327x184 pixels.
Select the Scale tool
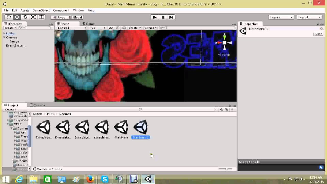(x=33, y=17)
